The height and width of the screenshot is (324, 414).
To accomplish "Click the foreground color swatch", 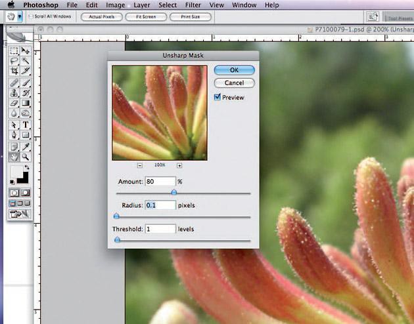I will 16,172.
